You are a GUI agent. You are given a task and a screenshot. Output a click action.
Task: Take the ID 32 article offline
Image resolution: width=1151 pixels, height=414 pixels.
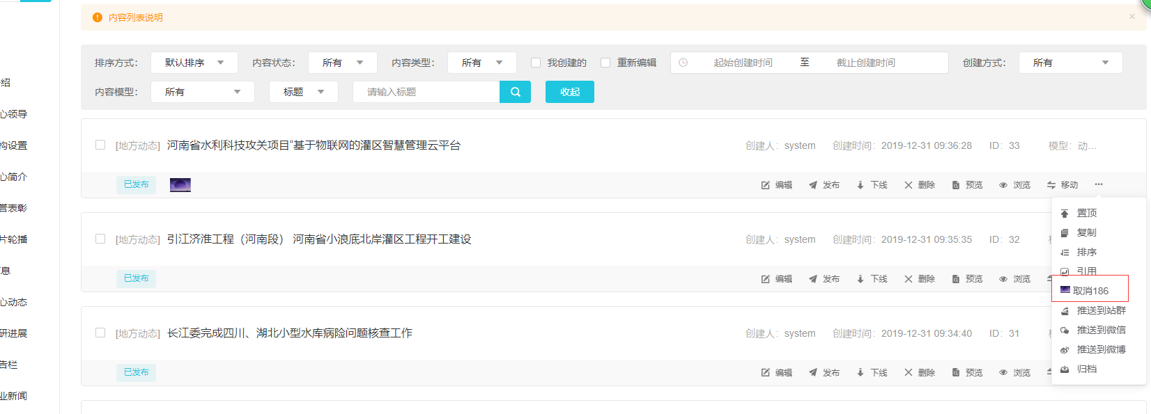[x=872, y=279]
